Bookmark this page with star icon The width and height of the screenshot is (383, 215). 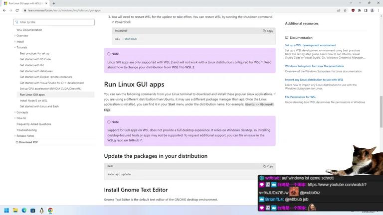click(x=345, y=10)
